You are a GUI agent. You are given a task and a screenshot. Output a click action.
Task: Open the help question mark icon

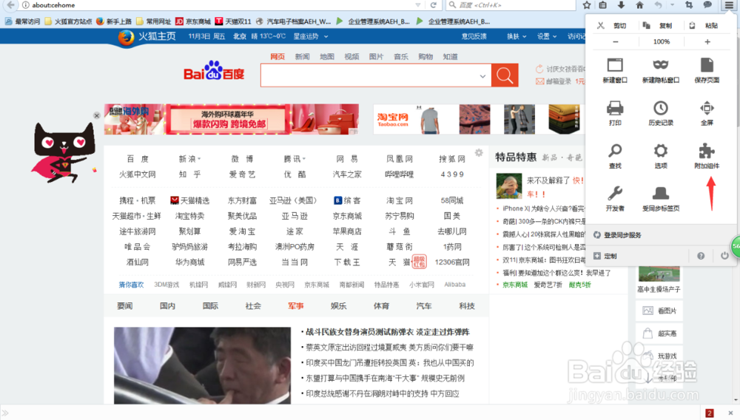(x=701, y=256)
